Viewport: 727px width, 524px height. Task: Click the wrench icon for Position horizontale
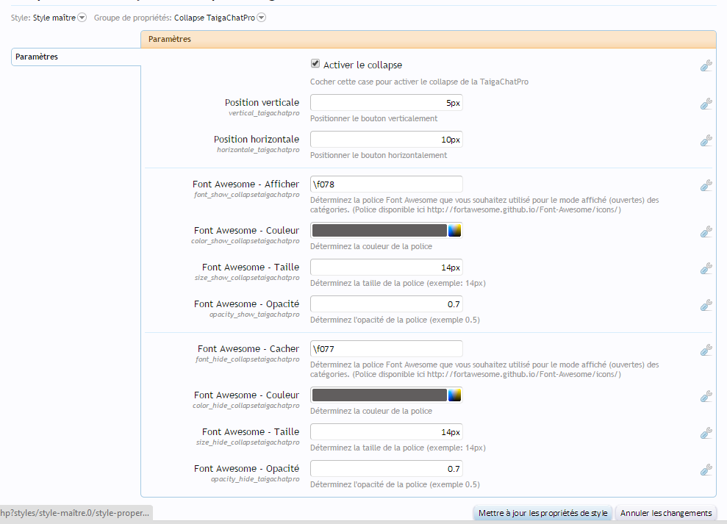[706, 140]
